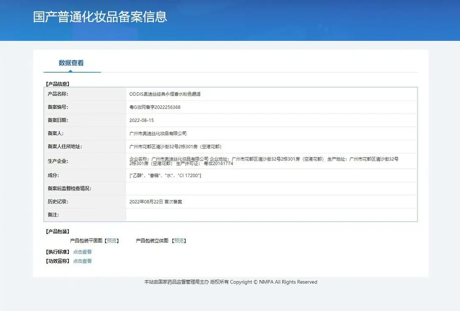Click the 【执行标准】 label
This screenshot has width=460, height=311.
57,252
